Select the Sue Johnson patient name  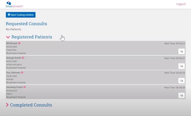tap(13, 72)
